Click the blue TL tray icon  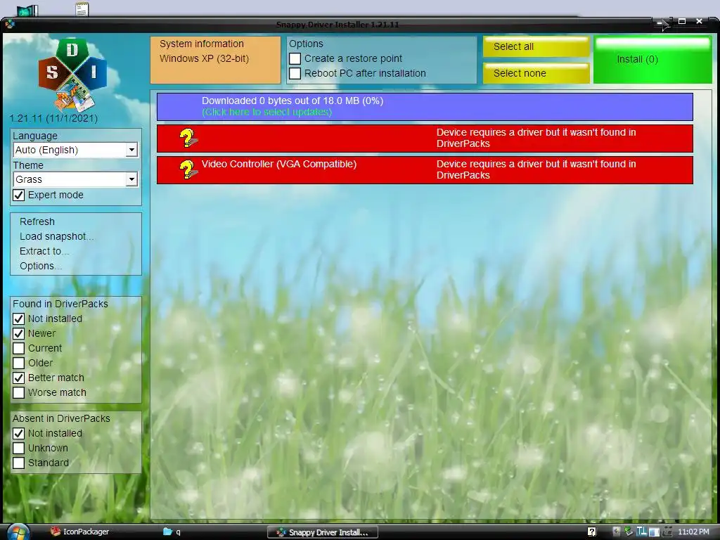(x=641, y=532)
